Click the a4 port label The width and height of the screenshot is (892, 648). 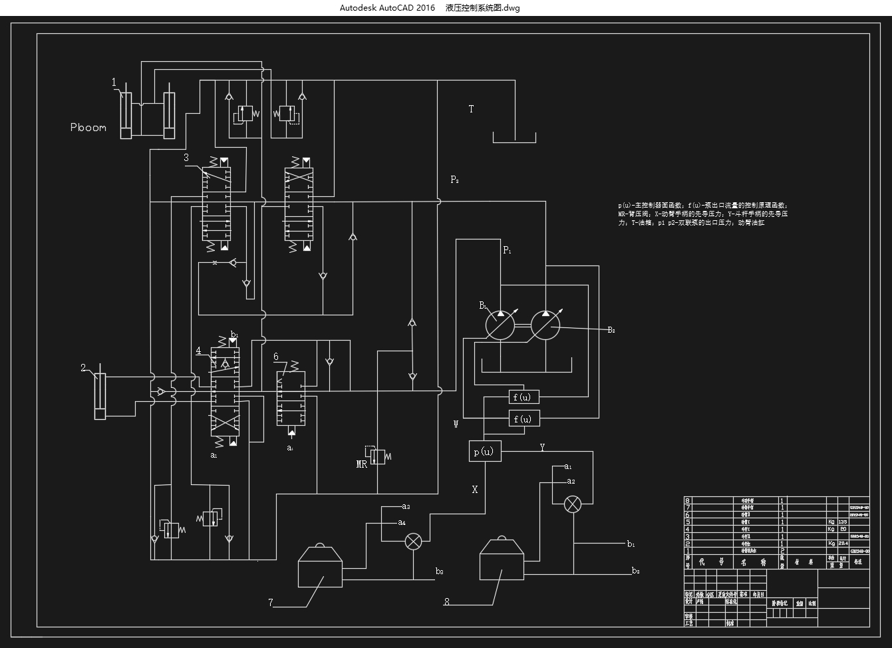[402, 523]
